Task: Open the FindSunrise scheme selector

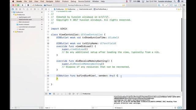Action: click(x=37, y=5)
